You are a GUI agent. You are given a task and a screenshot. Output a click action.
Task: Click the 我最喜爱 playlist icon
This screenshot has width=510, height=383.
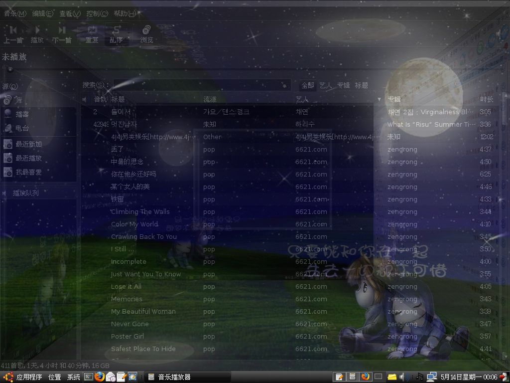pyautogui.click(x=8, y=172)
